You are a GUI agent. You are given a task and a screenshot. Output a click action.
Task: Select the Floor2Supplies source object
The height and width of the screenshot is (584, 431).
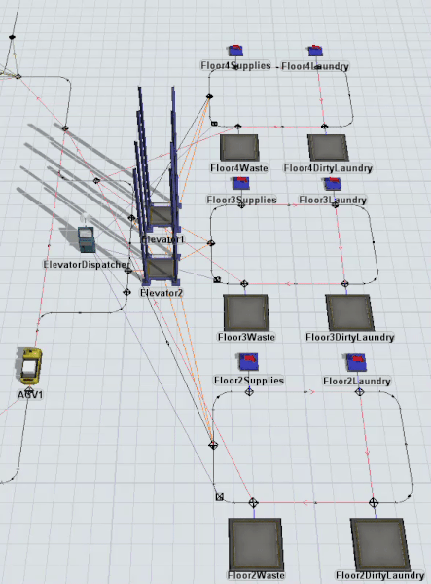(x=249, y=362)
